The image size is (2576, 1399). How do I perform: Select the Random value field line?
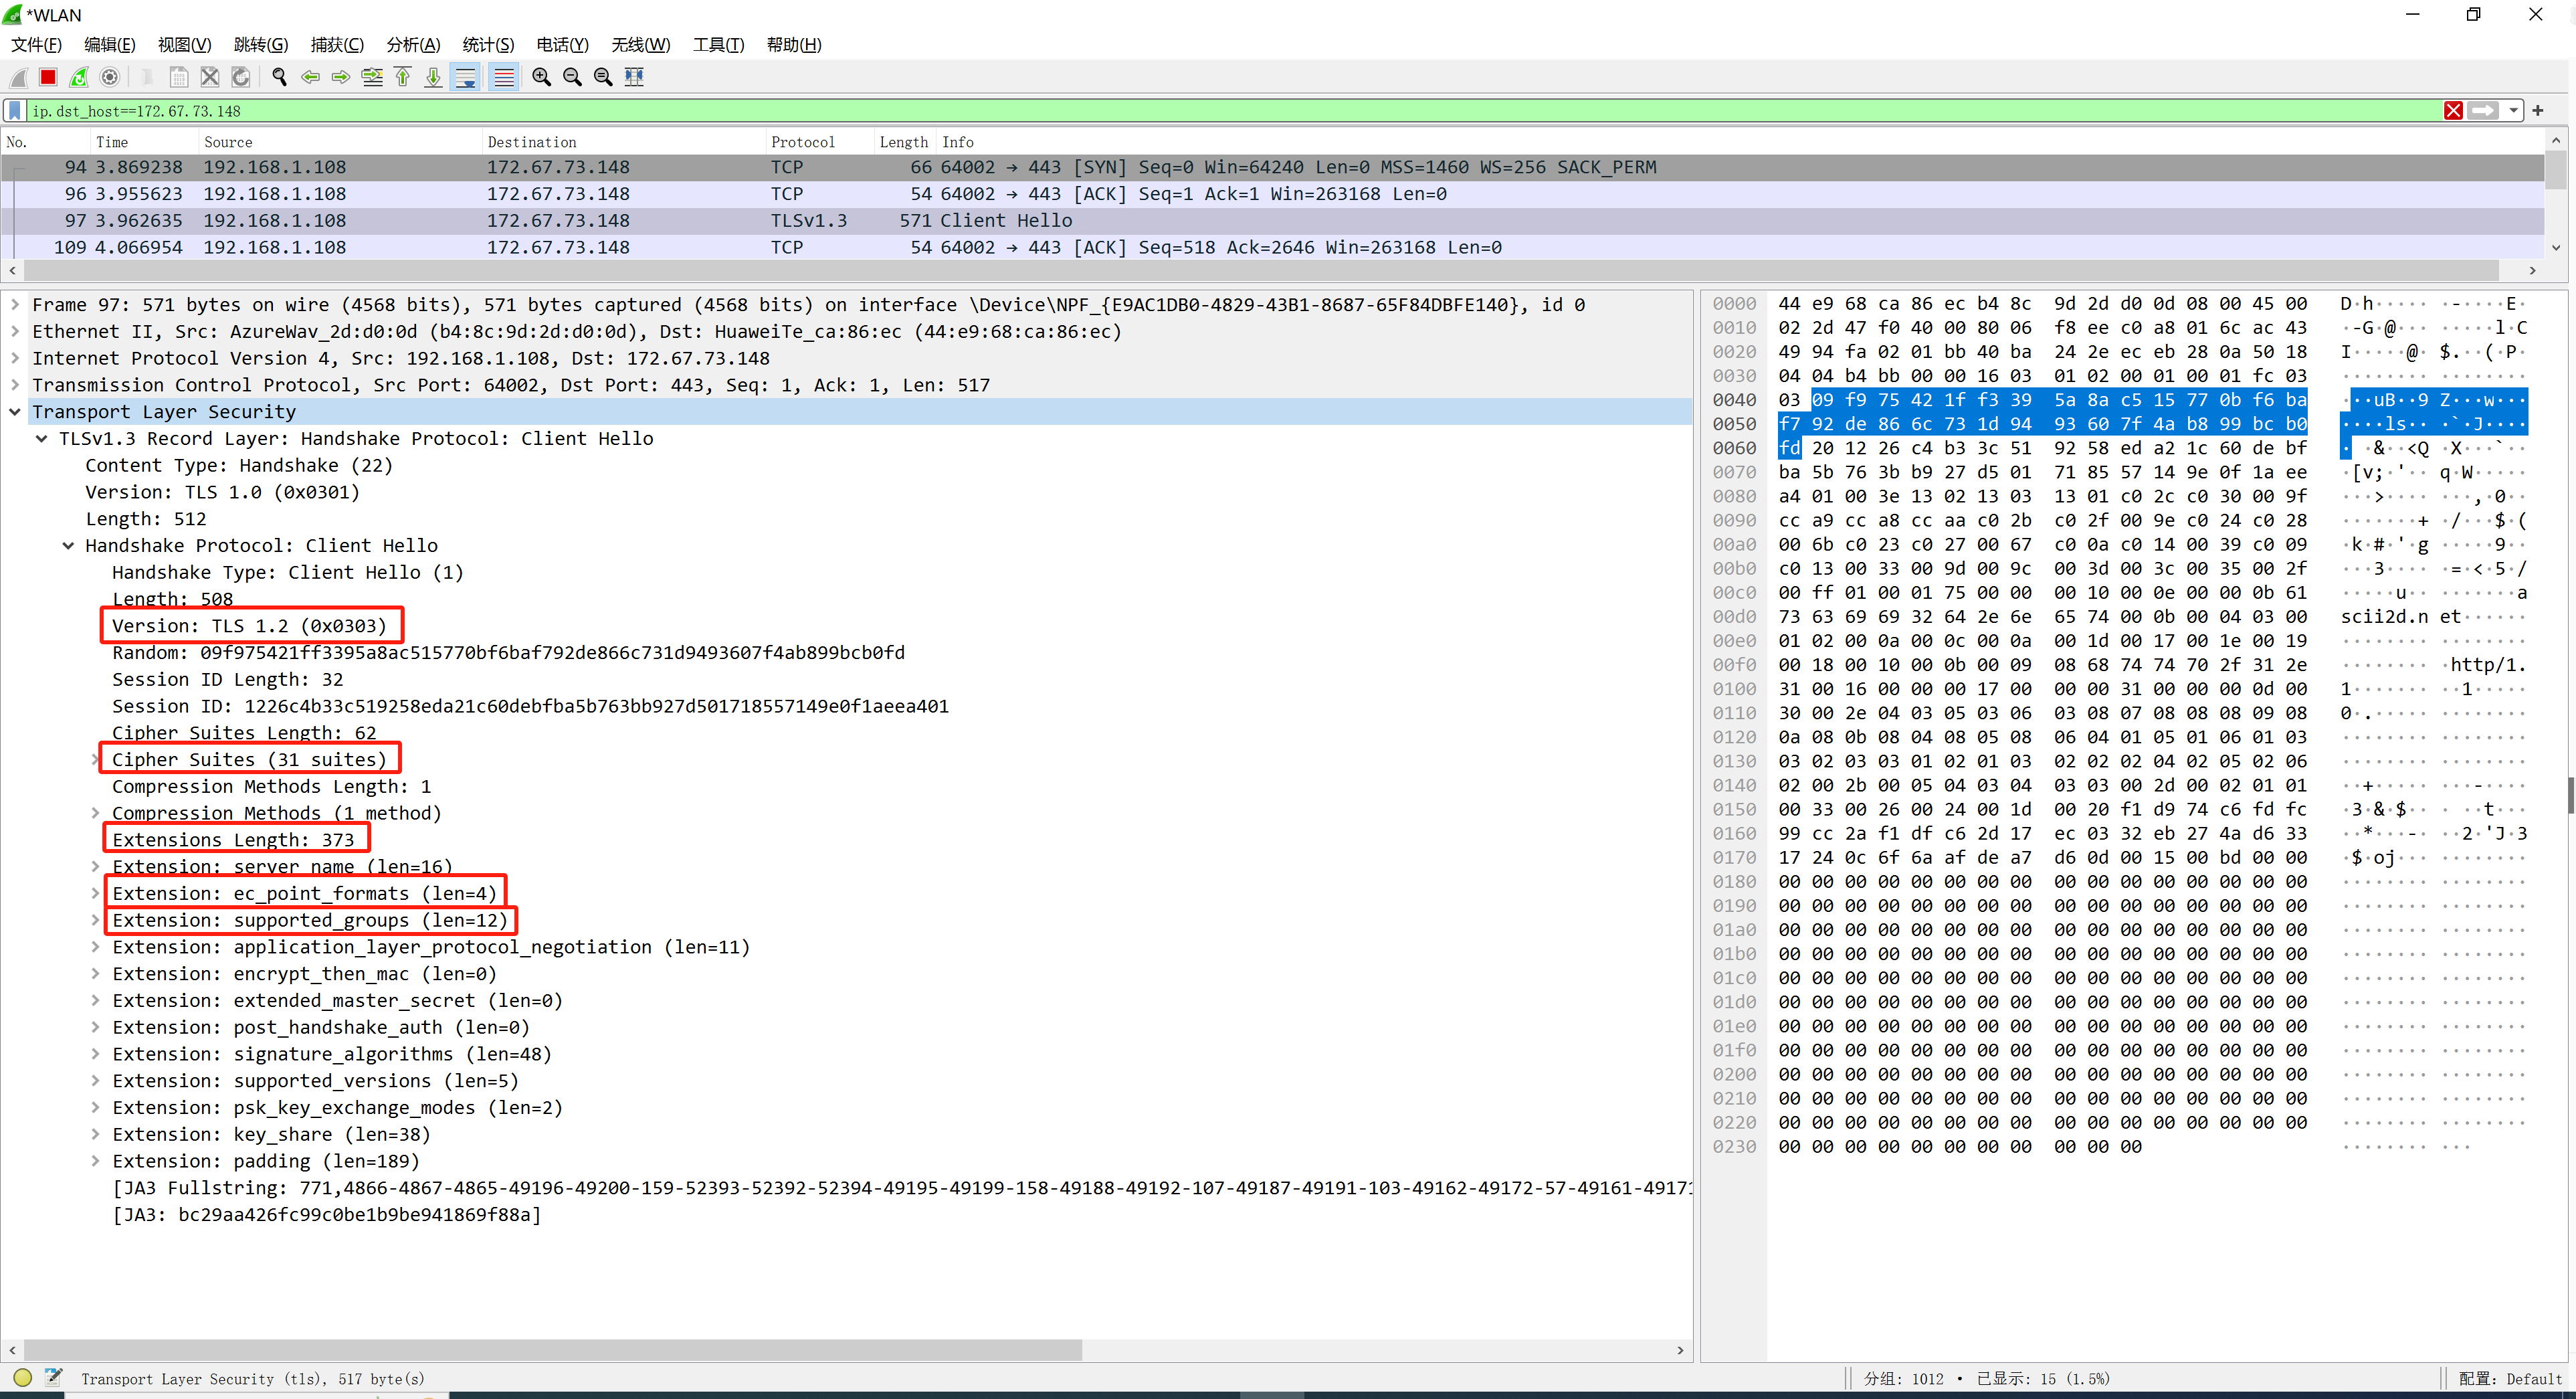point(508,653)
